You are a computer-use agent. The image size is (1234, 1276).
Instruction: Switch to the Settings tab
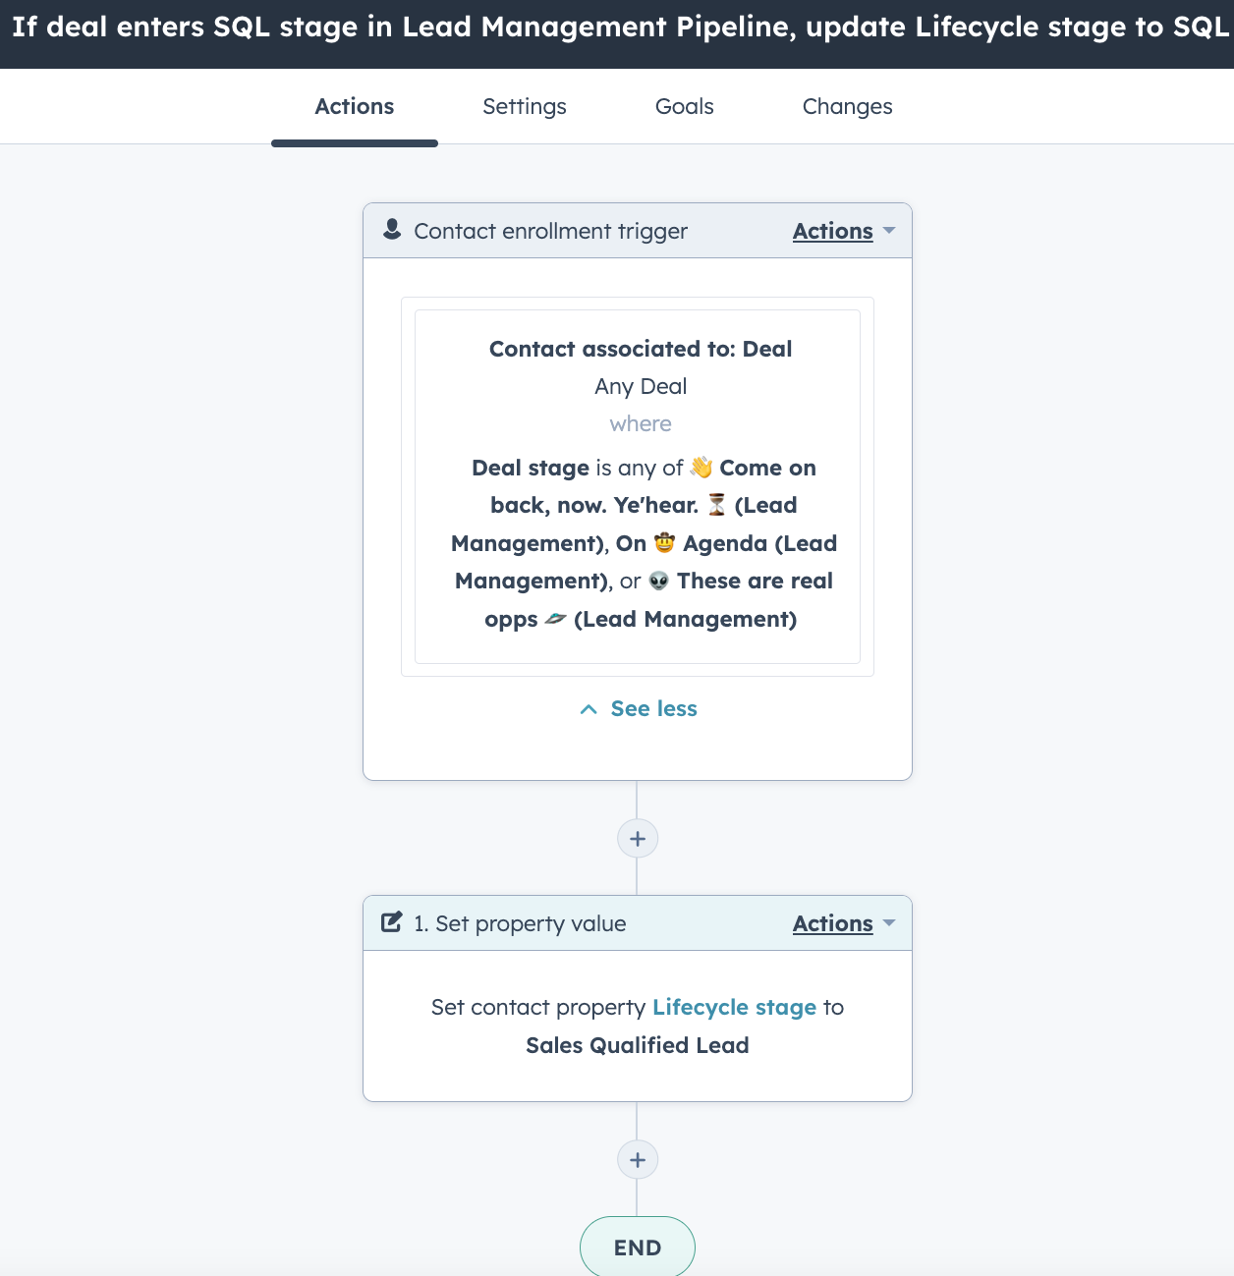524,106
